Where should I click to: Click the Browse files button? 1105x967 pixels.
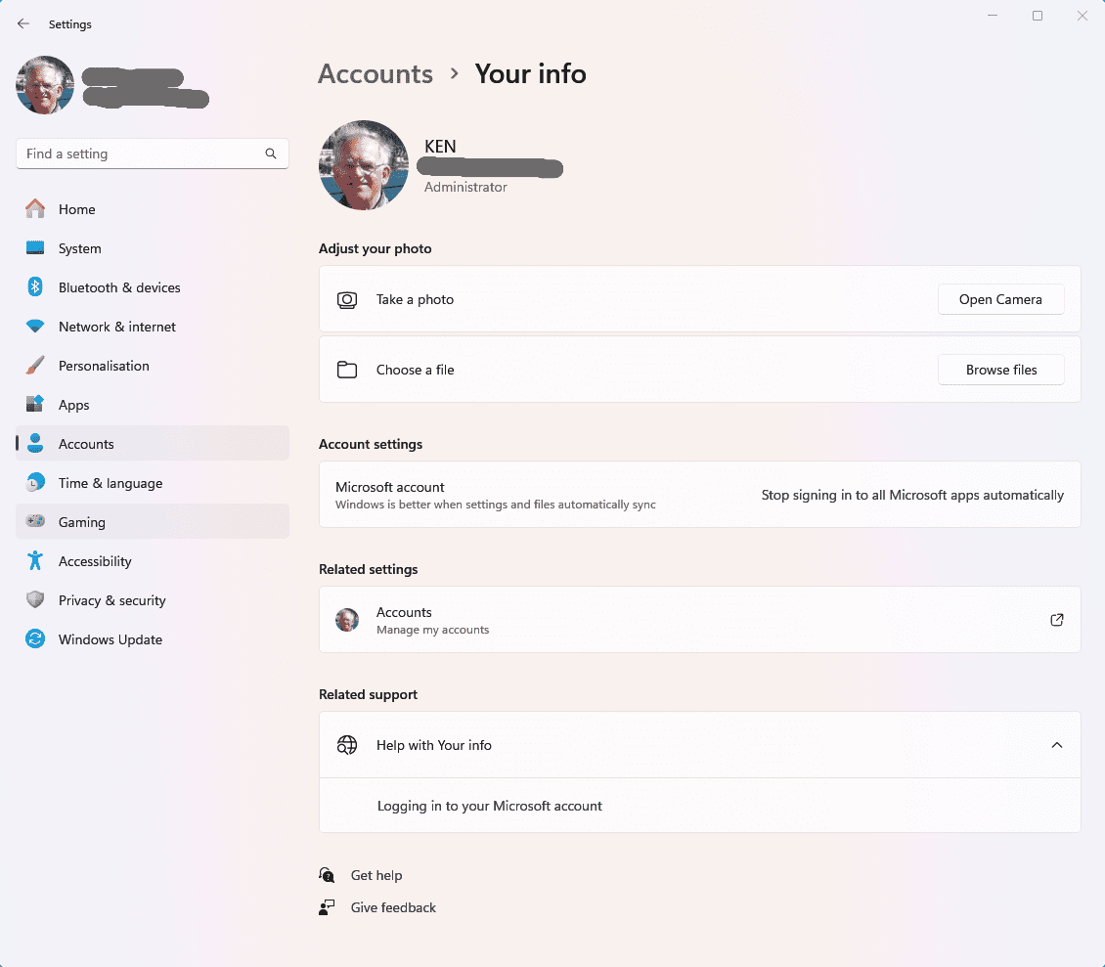click(x=1000, y=370)
